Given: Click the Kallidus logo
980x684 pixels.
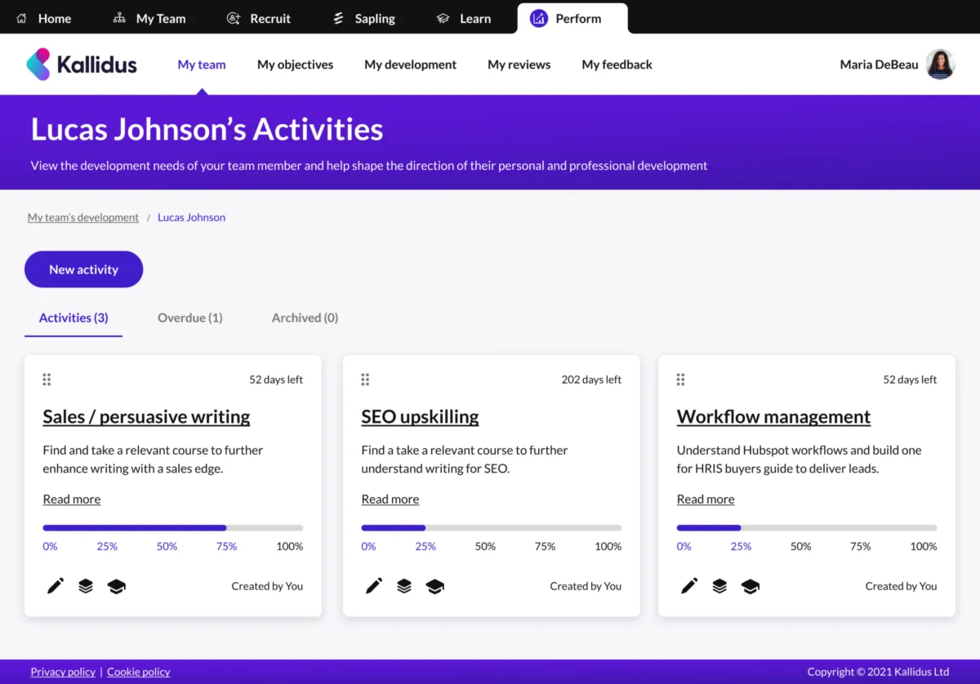Looking at the screenshot, I should pos(82,64).
